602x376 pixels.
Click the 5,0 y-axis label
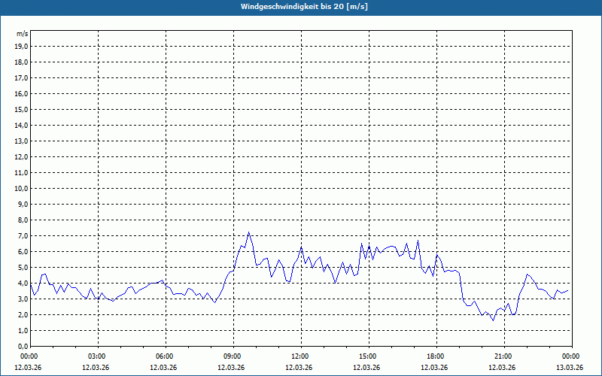click(x=23, y=267)
